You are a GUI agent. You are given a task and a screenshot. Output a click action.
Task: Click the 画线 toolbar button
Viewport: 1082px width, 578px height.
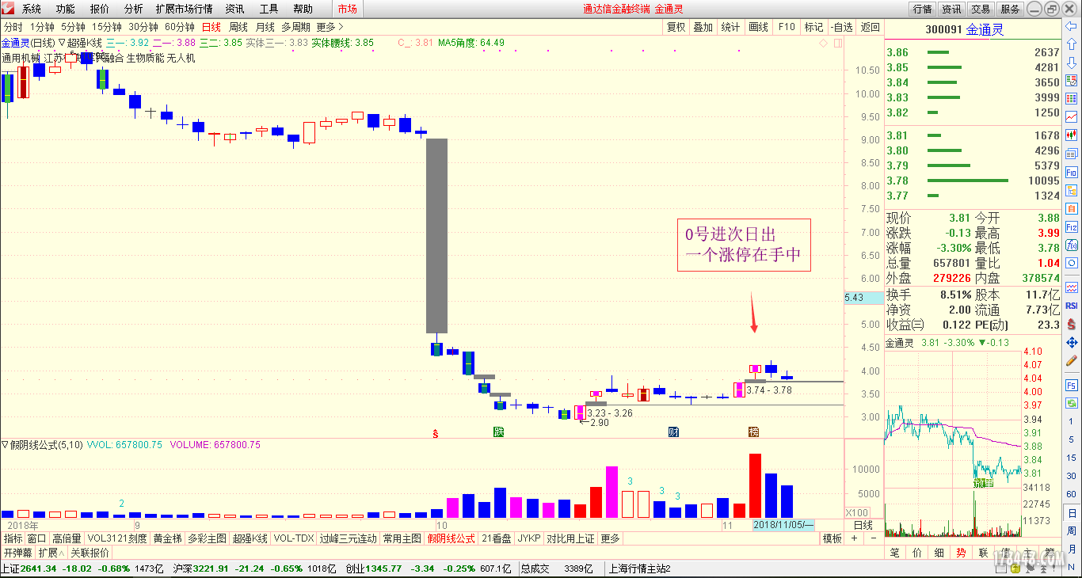coord(759,27)
